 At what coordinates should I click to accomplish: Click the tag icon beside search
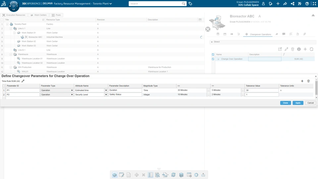point(190,4)
